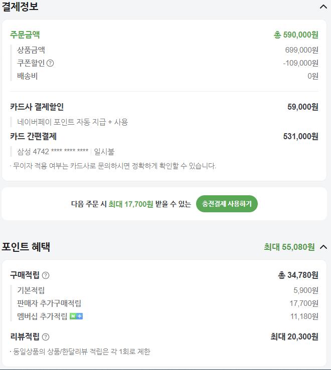Image resolution: width=331 pixels, height=370 pixels.
Task: Click the 카드 간편결제 label
Action: (x=33, y=136)
